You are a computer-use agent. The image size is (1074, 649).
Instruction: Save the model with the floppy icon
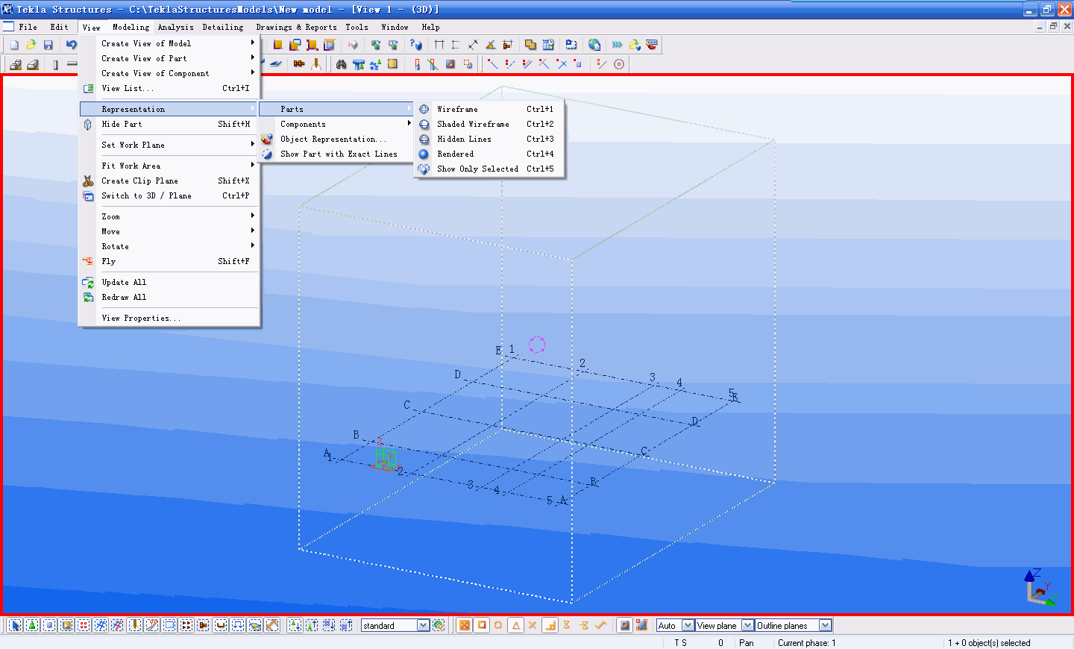[x=48, y=45]
